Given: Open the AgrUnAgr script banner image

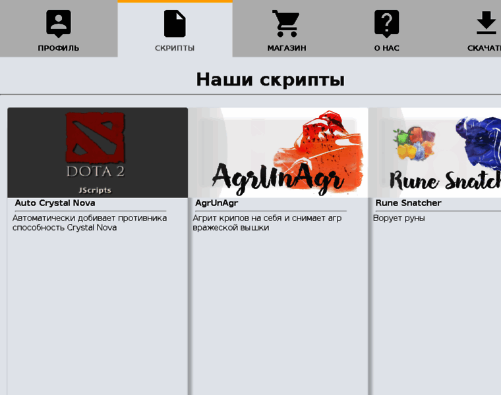Looking at the screenshot, I should 278,153.
